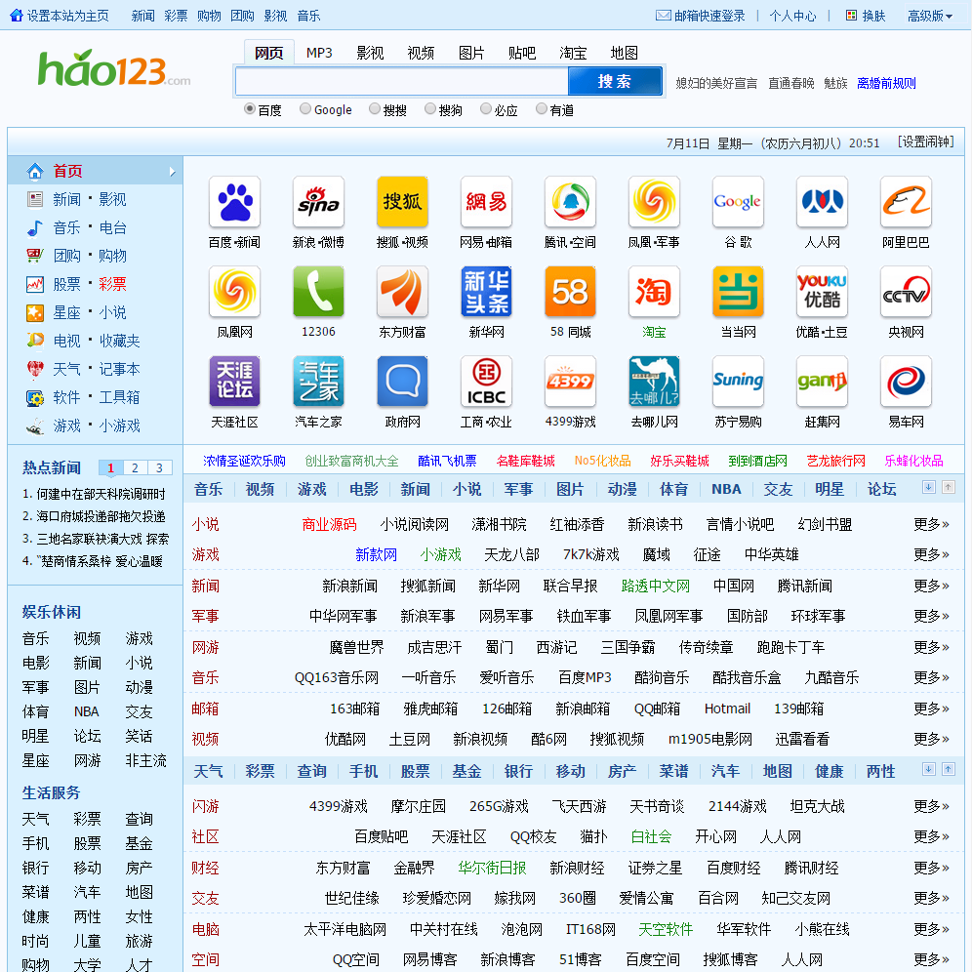The height and width of the screenshot is (972, 972).
Task: Open Taobao using the 淘宝 icon
Action: tap(654, 291)
